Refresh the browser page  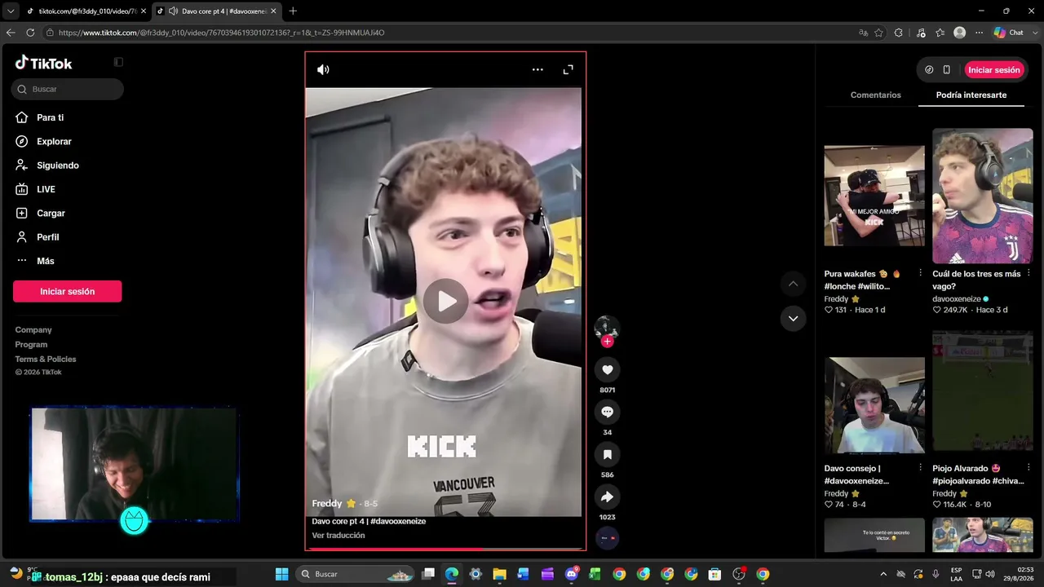tap(30, 33)
